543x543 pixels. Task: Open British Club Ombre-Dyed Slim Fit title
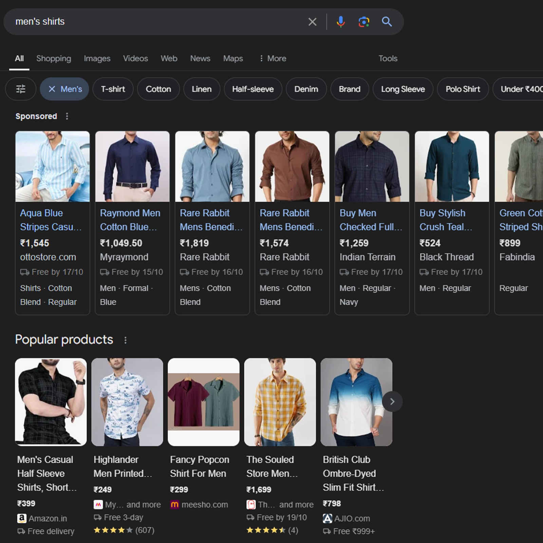[353, 473]
